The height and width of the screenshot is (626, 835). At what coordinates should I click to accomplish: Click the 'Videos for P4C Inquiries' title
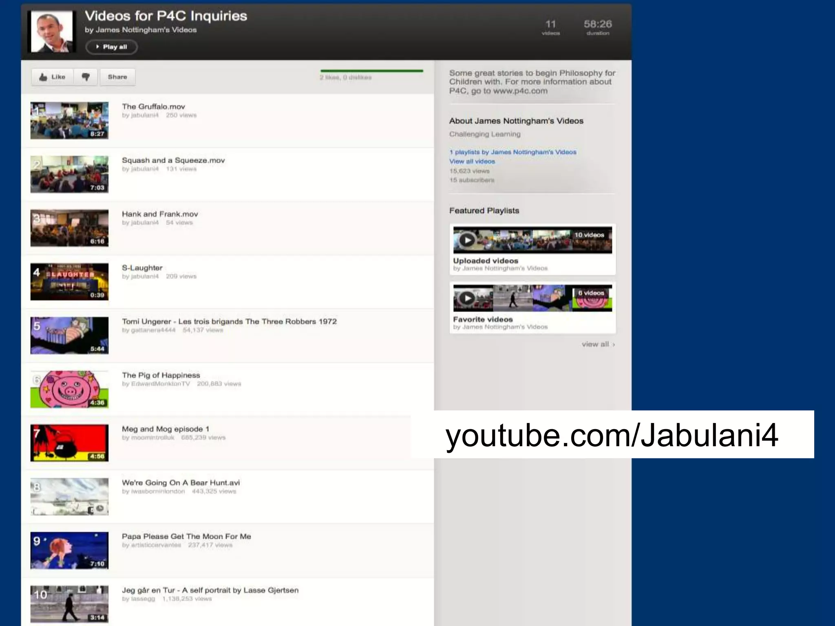pos(166,16)
